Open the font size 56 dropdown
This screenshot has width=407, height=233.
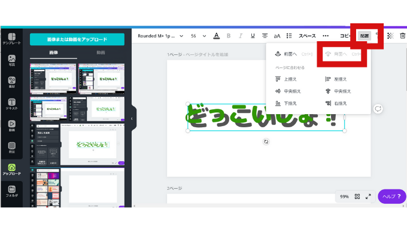198,36
